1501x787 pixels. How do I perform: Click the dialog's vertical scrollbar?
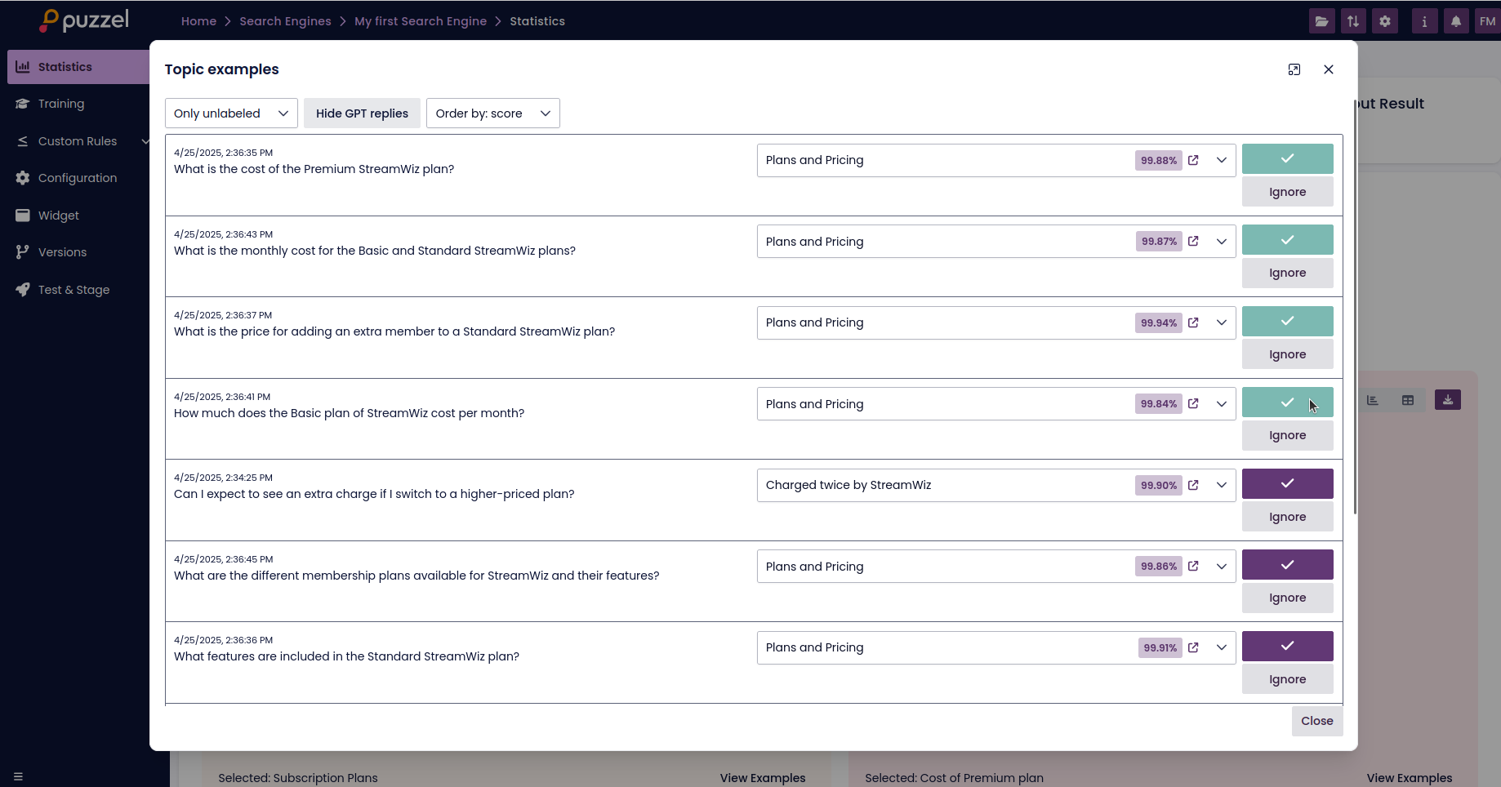pos(1355,310)
